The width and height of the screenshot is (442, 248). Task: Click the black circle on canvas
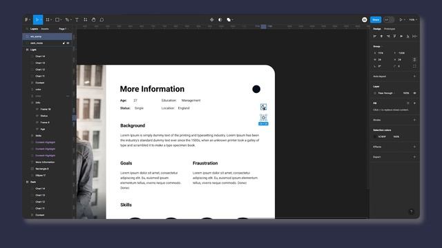click(x=256, y=89)
